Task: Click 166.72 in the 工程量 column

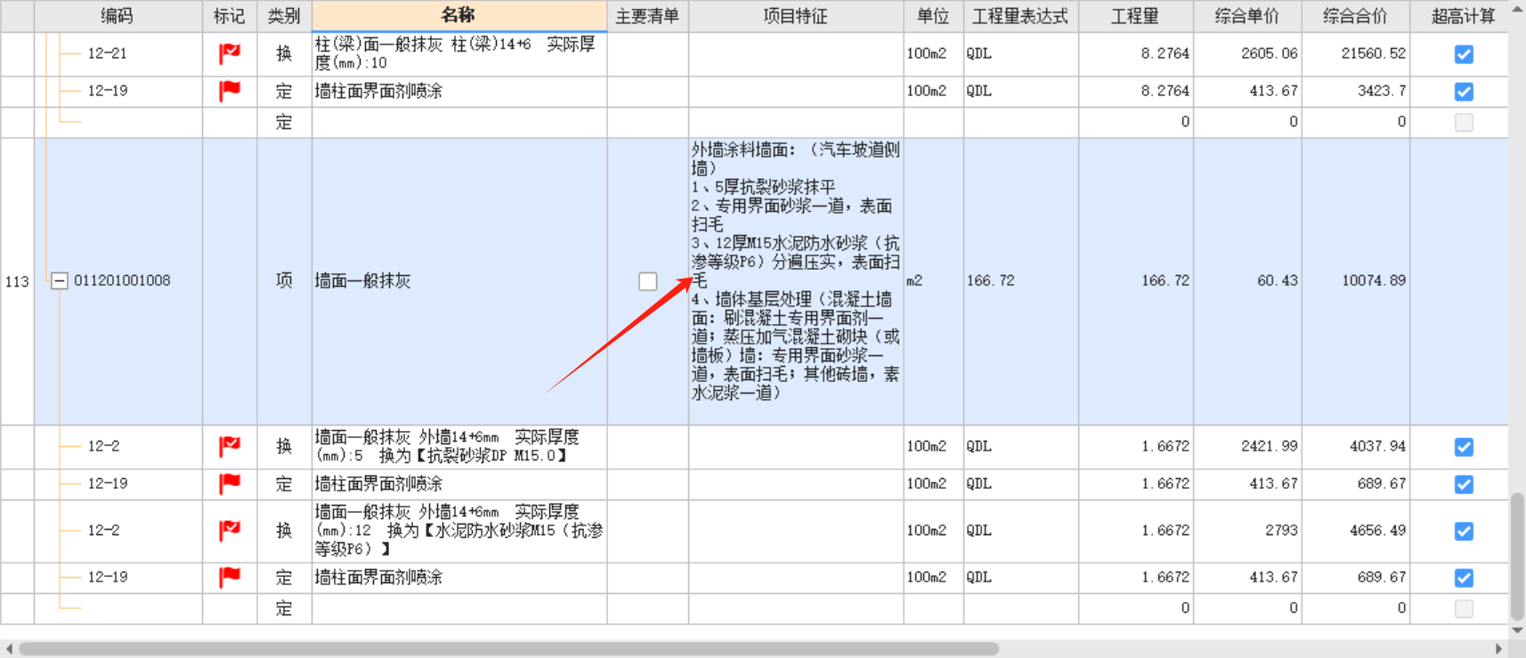Action: click(1136, 281)
